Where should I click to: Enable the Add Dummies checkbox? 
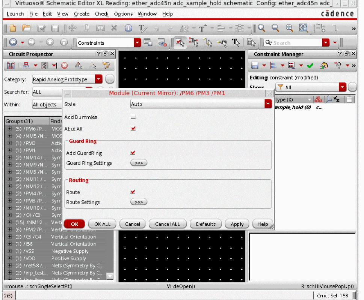[133, 117]
